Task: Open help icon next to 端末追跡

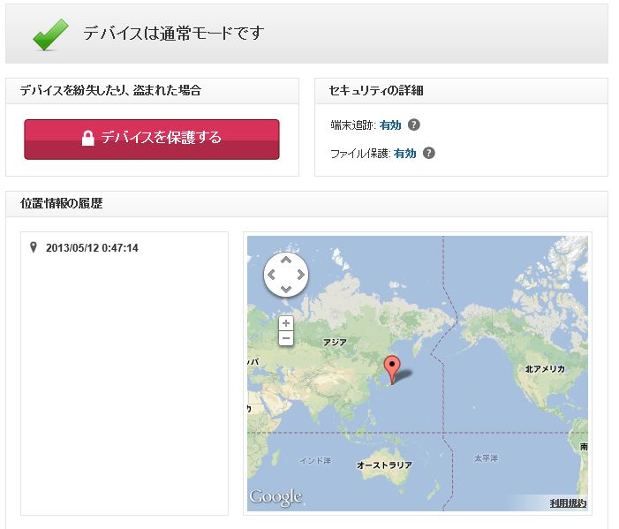Action: coord(414,125)
